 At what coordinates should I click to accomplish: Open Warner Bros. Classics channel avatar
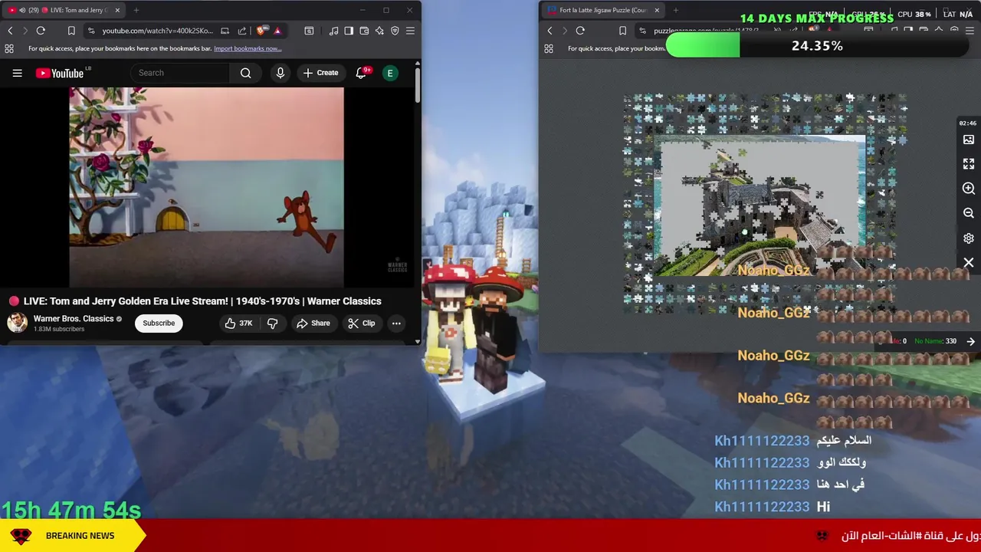pyautogui.click(x=18, y=323)
